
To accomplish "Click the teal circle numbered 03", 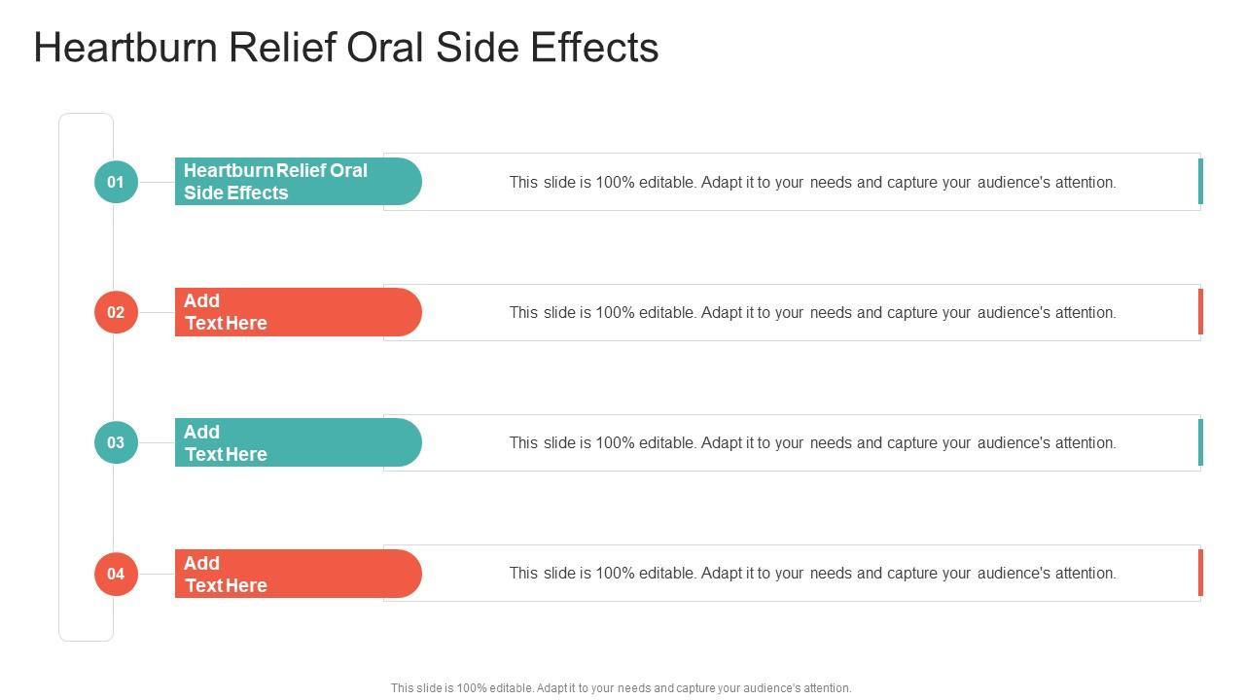I will click(x=116, y=442).
